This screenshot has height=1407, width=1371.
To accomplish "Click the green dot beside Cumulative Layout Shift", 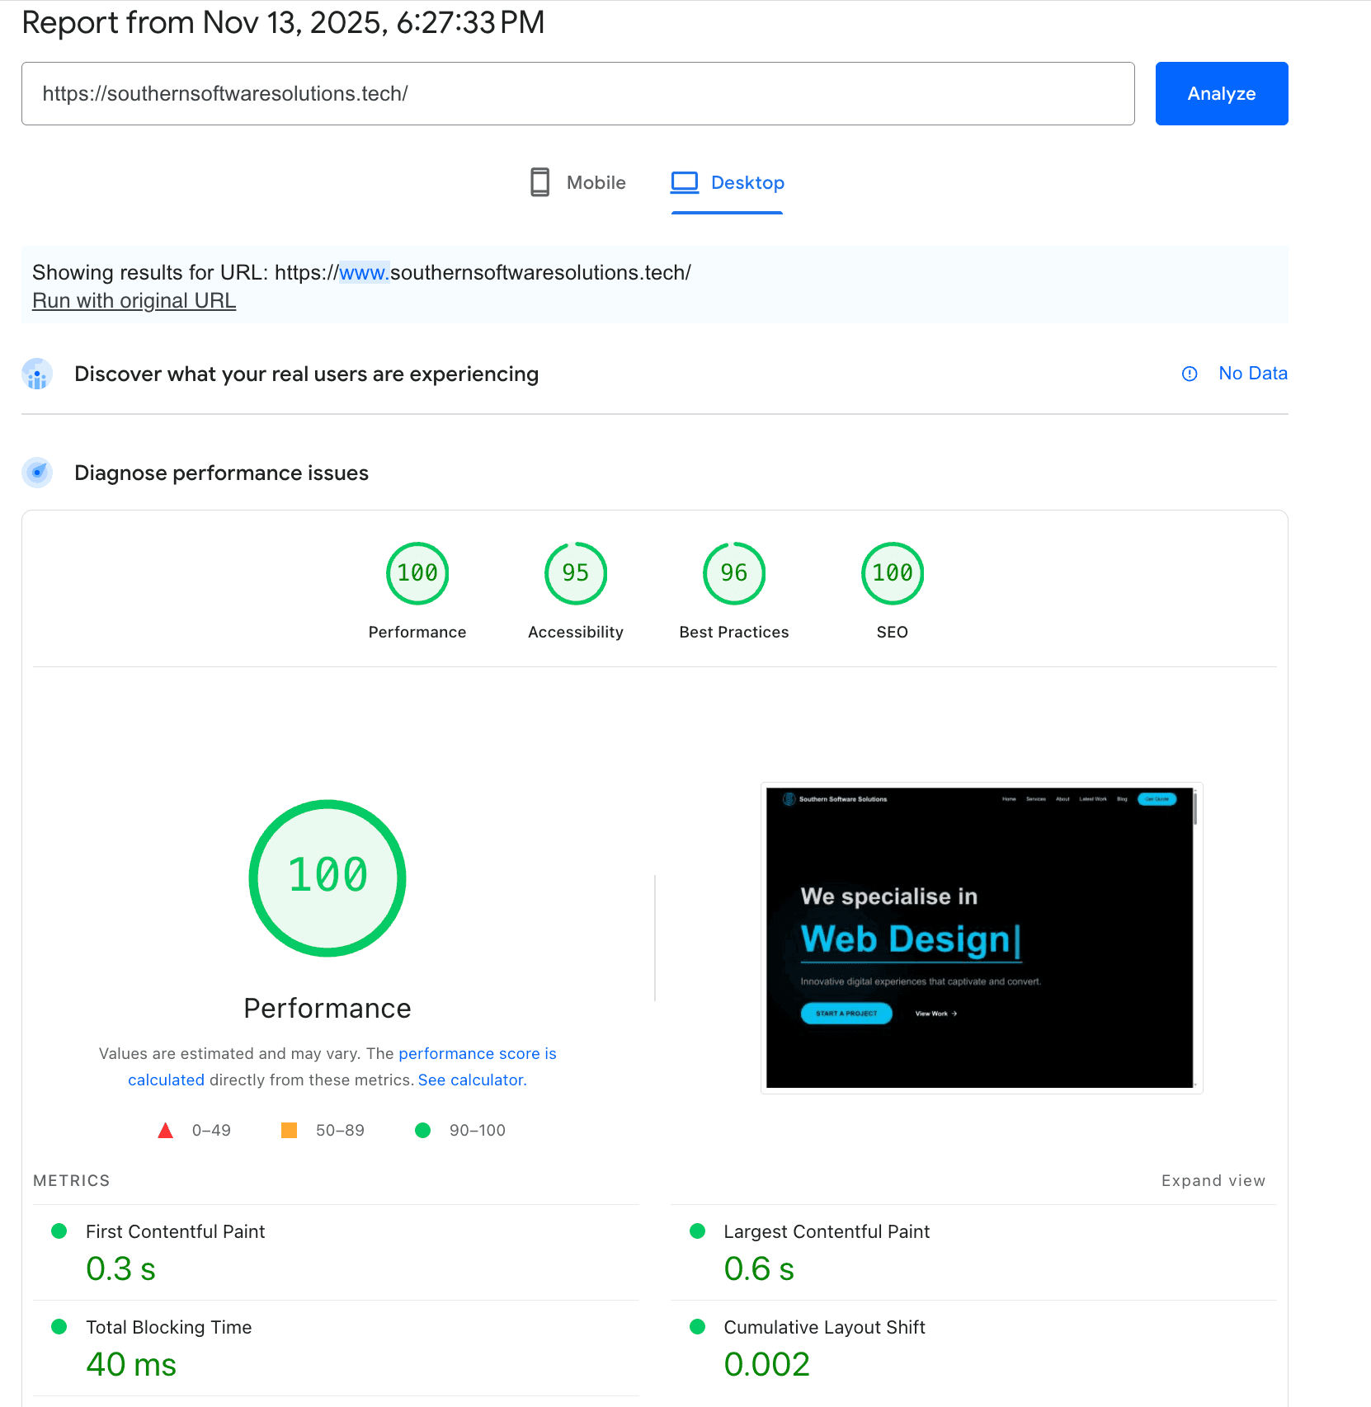I will point(697,1327).
